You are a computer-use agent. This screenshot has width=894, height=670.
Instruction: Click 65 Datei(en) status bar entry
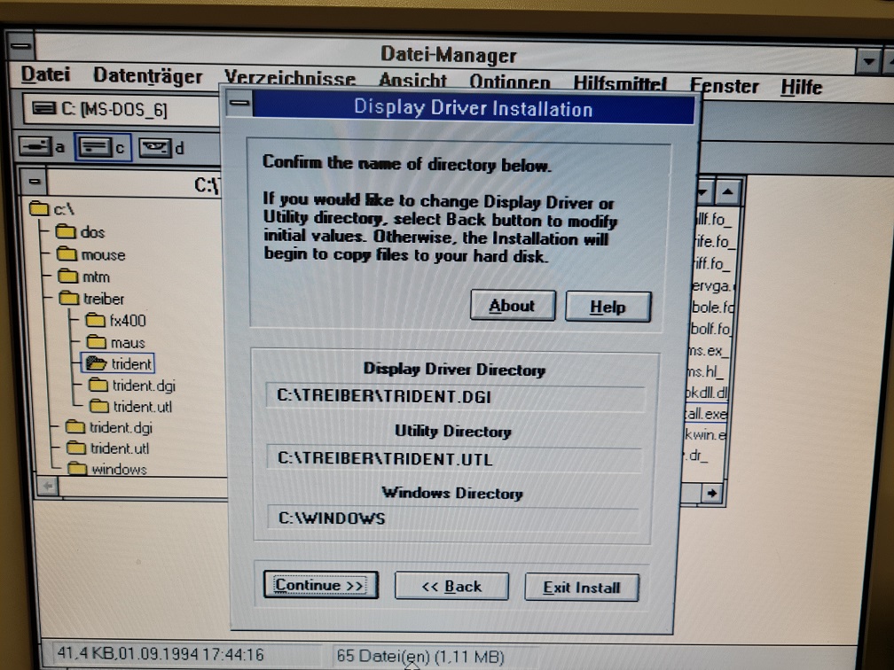coord(420,656)
